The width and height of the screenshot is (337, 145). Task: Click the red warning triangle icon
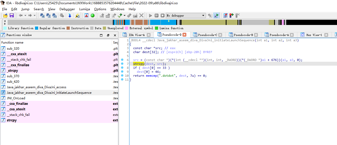(x=86, y=15)
